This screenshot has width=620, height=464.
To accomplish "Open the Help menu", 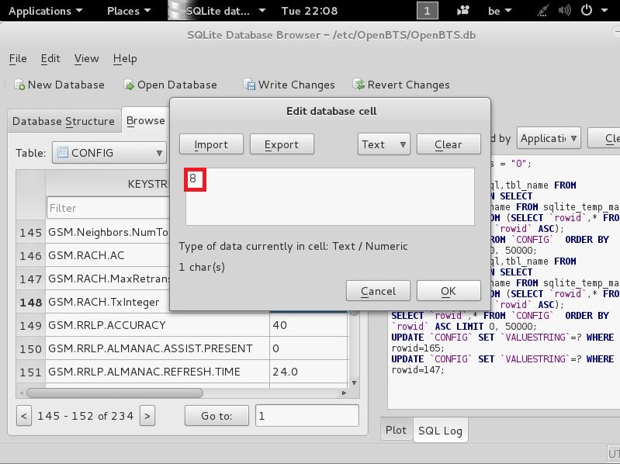I will click(125, 58).
